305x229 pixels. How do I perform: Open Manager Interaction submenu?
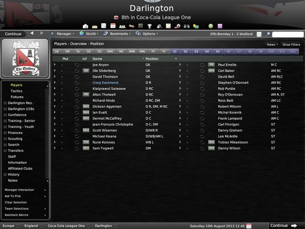point(25,190)
